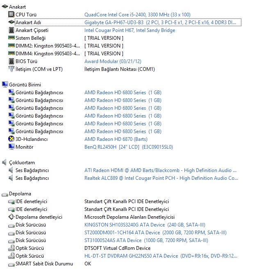Click the DIMM2 Kingston memory module icon
This screenshot has width=275, height=274.
11,45
